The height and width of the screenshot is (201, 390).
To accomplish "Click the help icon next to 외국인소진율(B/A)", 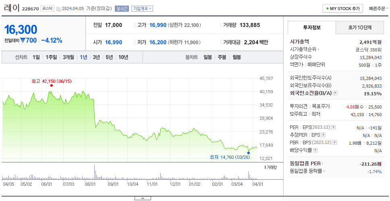I will point(335,93).
